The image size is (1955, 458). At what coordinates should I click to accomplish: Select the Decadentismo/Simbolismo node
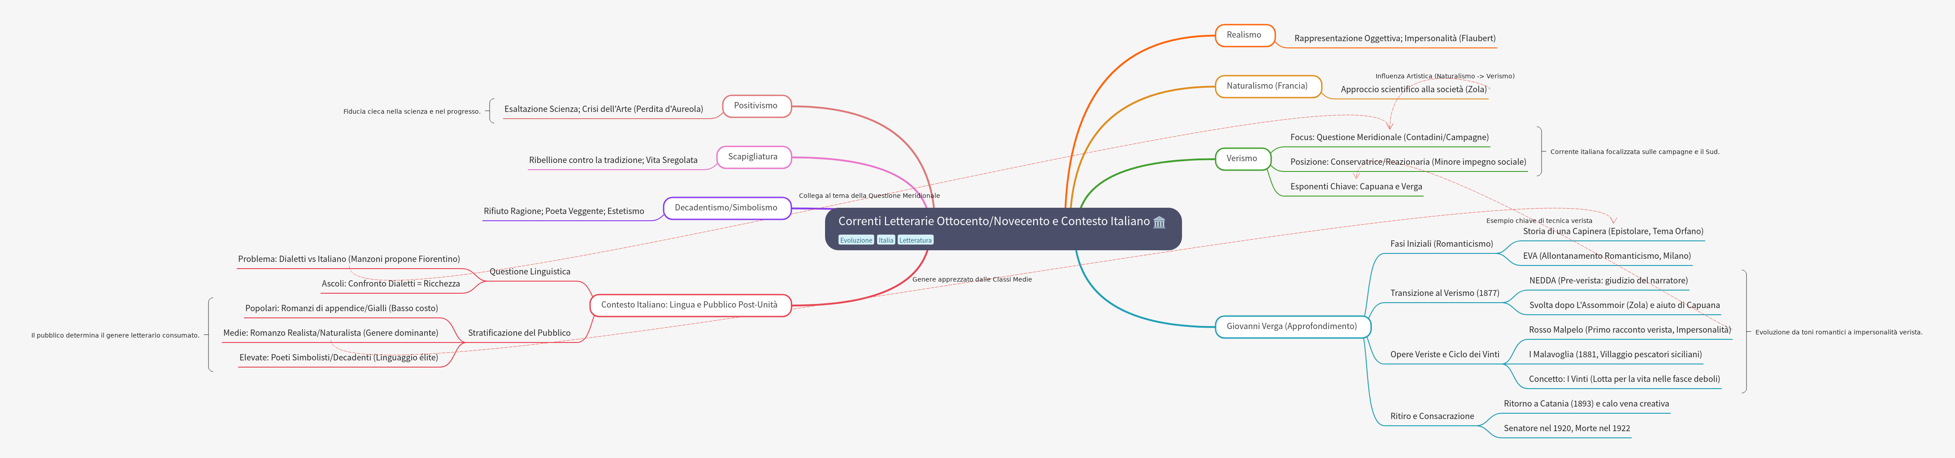tap(726, 208)
